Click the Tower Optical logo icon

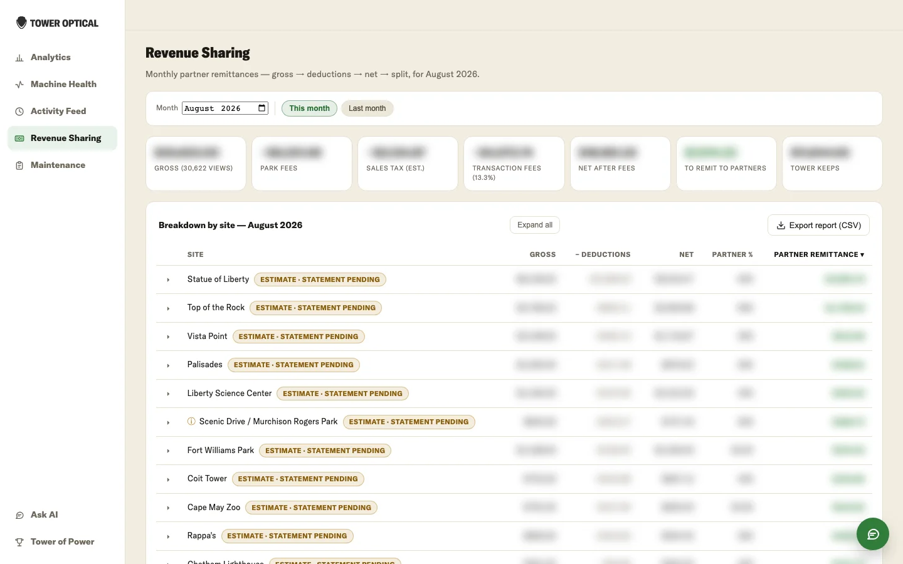21,23
